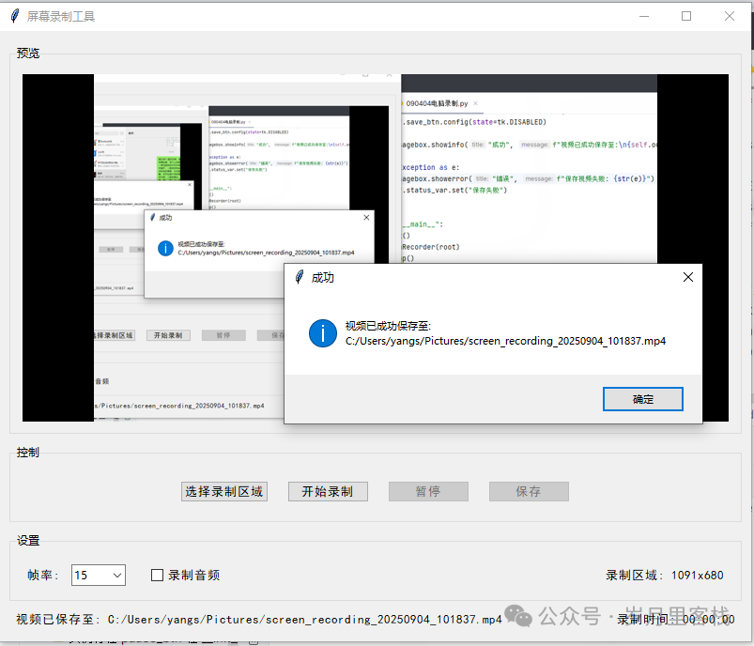
Task: Click the blue info icon in dialog
Action: [323, 333]
